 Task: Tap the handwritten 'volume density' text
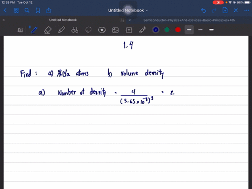pos(142,73)
